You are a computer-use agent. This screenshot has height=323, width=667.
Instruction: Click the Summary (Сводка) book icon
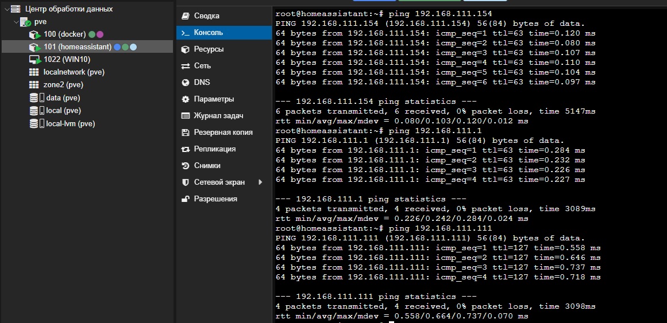click(185, 16)
